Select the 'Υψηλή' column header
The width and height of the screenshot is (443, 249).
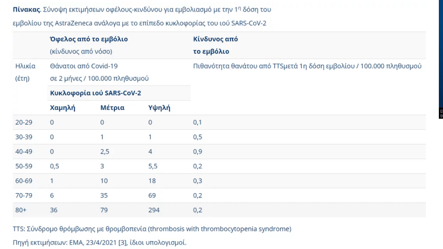(x=159, y=108)
